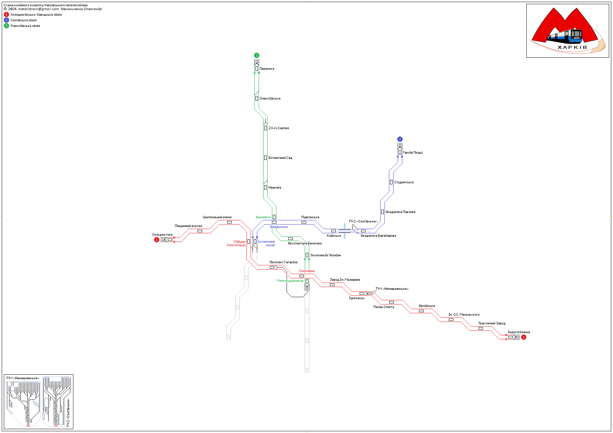Screen dimensions: 613x433
Task: Click the green line 3 legend circle
Action: point(6,26)
